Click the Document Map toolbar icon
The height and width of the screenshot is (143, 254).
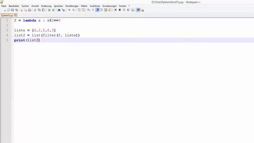(106, 10)
